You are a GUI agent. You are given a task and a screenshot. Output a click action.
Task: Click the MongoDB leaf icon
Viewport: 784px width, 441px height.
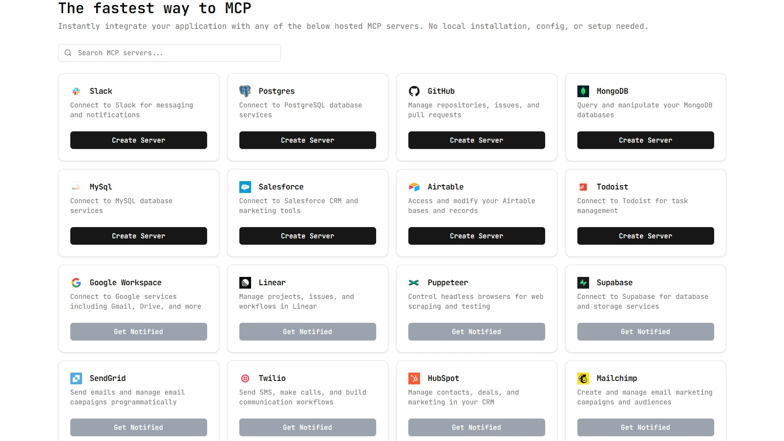[x=583, y=91]
